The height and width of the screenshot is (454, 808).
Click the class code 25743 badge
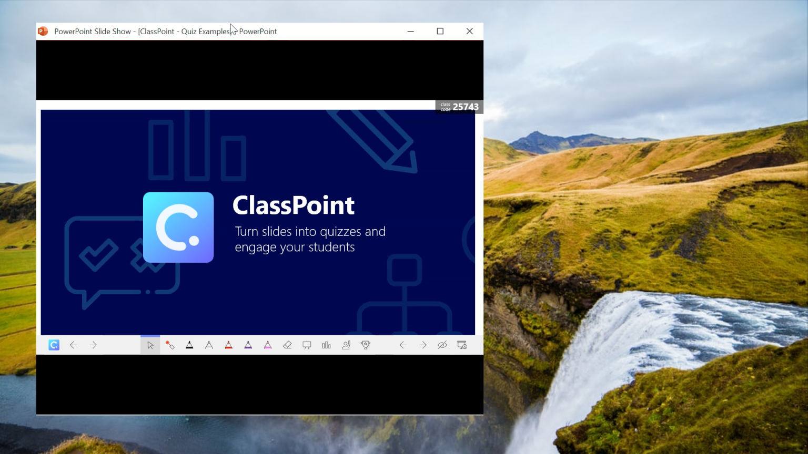[x=458, y=106]
